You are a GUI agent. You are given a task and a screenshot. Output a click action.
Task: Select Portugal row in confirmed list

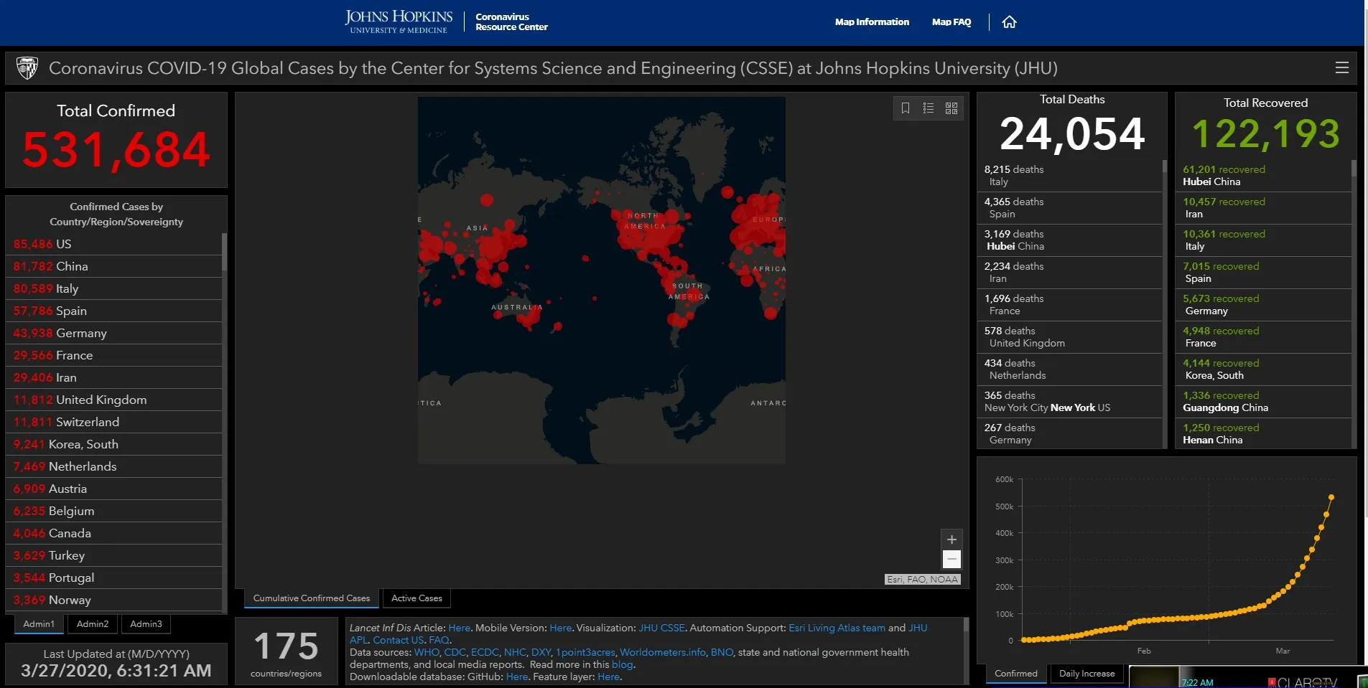(x=114, y=578)
